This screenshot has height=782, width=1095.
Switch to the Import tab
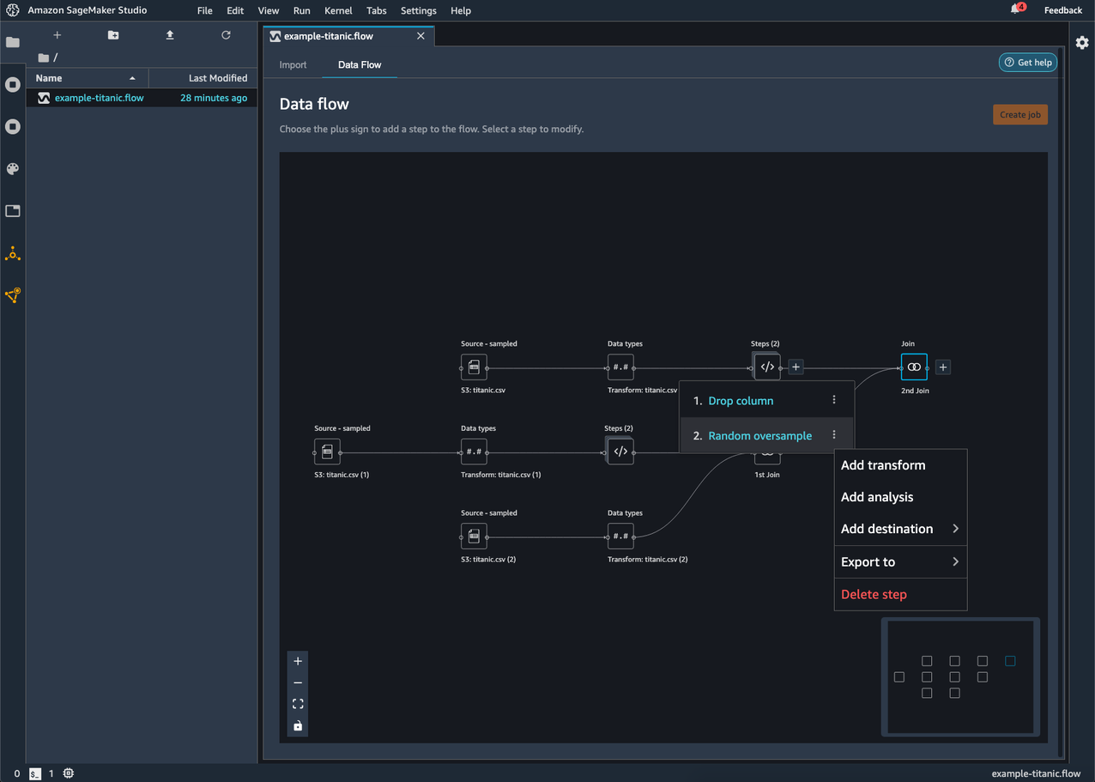[x=293, y=64]
